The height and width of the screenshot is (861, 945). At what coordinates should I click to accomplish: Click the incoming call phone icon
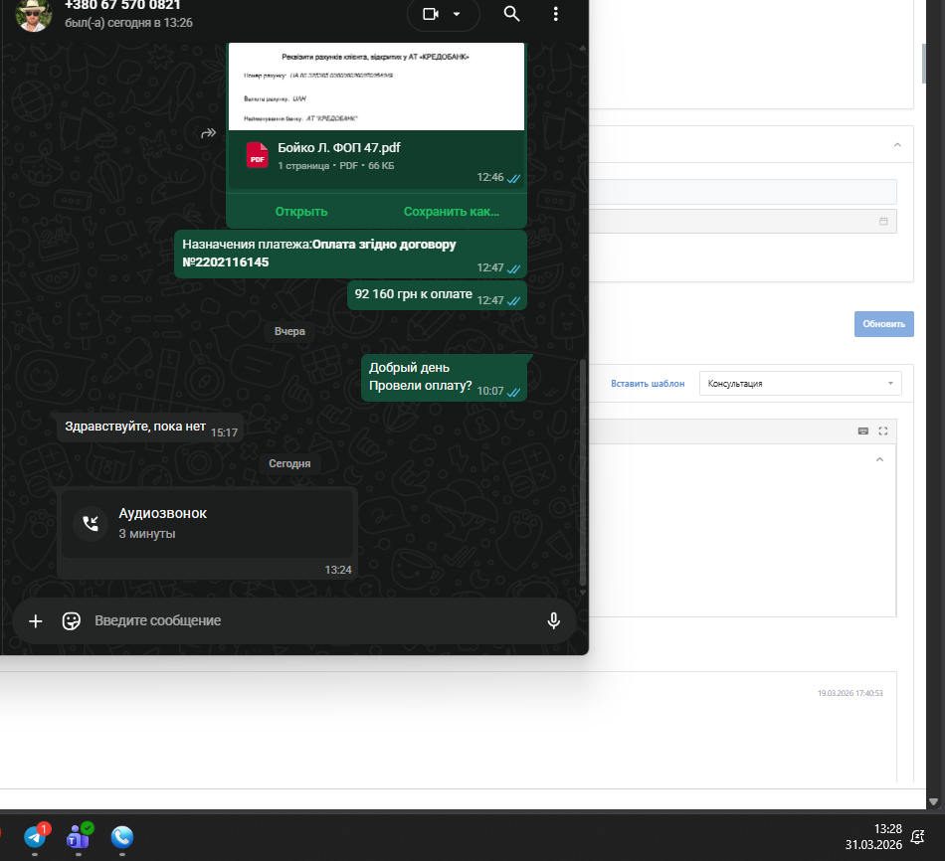[x=91, y=523]
